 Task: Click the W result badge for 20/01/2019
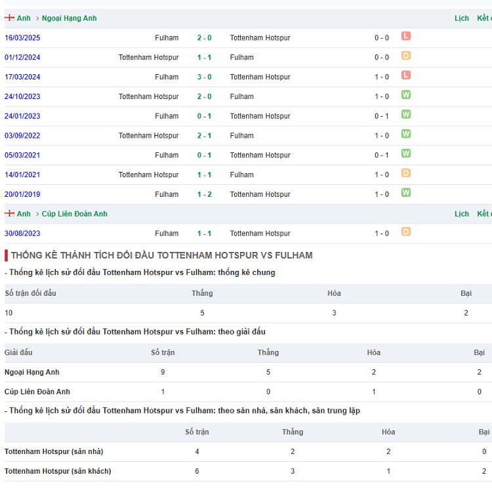point(406,193)
